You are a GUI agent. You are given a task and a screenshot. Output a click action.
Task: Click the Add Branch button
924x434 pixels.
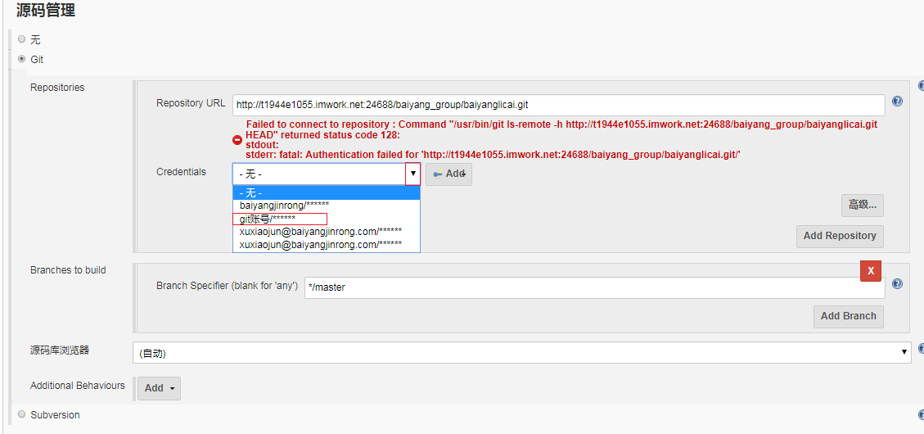pyautogui.click(x=849, y=316)
